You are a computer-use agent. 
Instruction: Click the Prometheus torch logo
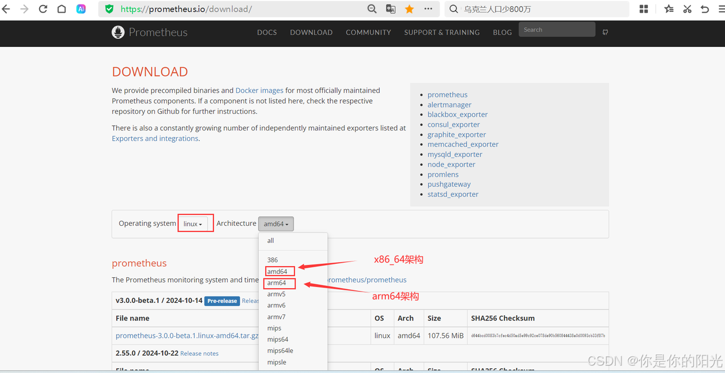pyautogui.click(x=118, y=32)
